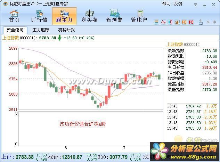Image resolution: width=220 pixels, height=162 pixels.
Task: Click the 今日开盘 value 2810.44
Action: (x=210, y=67)
